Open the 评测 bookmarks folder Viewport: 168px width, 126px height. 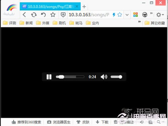9,23
